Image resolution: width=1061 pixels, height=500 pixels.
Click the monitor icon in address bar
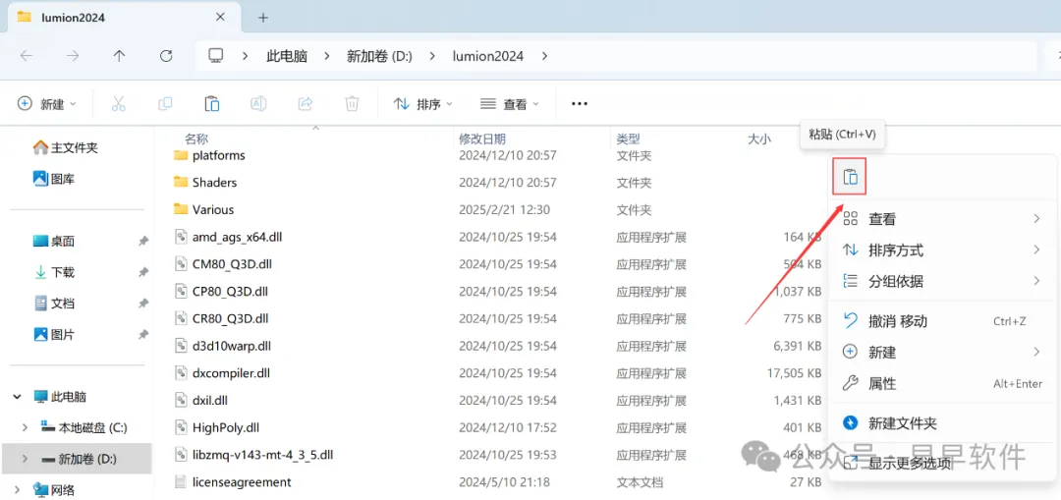click(216, 55)
